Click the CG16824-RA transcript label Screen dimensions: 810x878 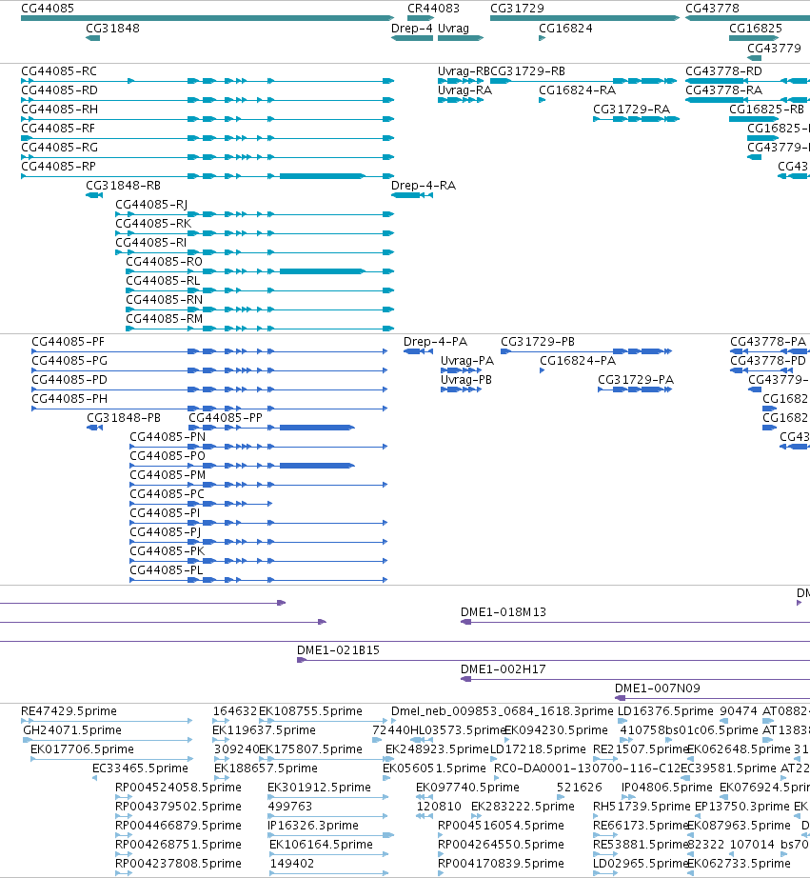[x=577, y=90]
